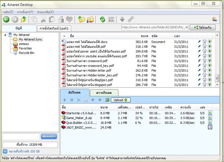Screen dimensions: 224x162
Task: Select Recycle Bin in the tree
Action: tap(27, 53)
